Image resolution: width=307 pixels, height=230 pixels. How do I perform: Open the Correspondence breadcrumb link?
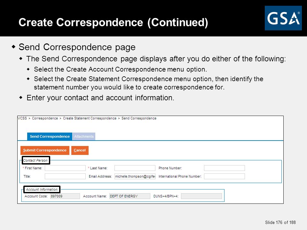[45, 118]
